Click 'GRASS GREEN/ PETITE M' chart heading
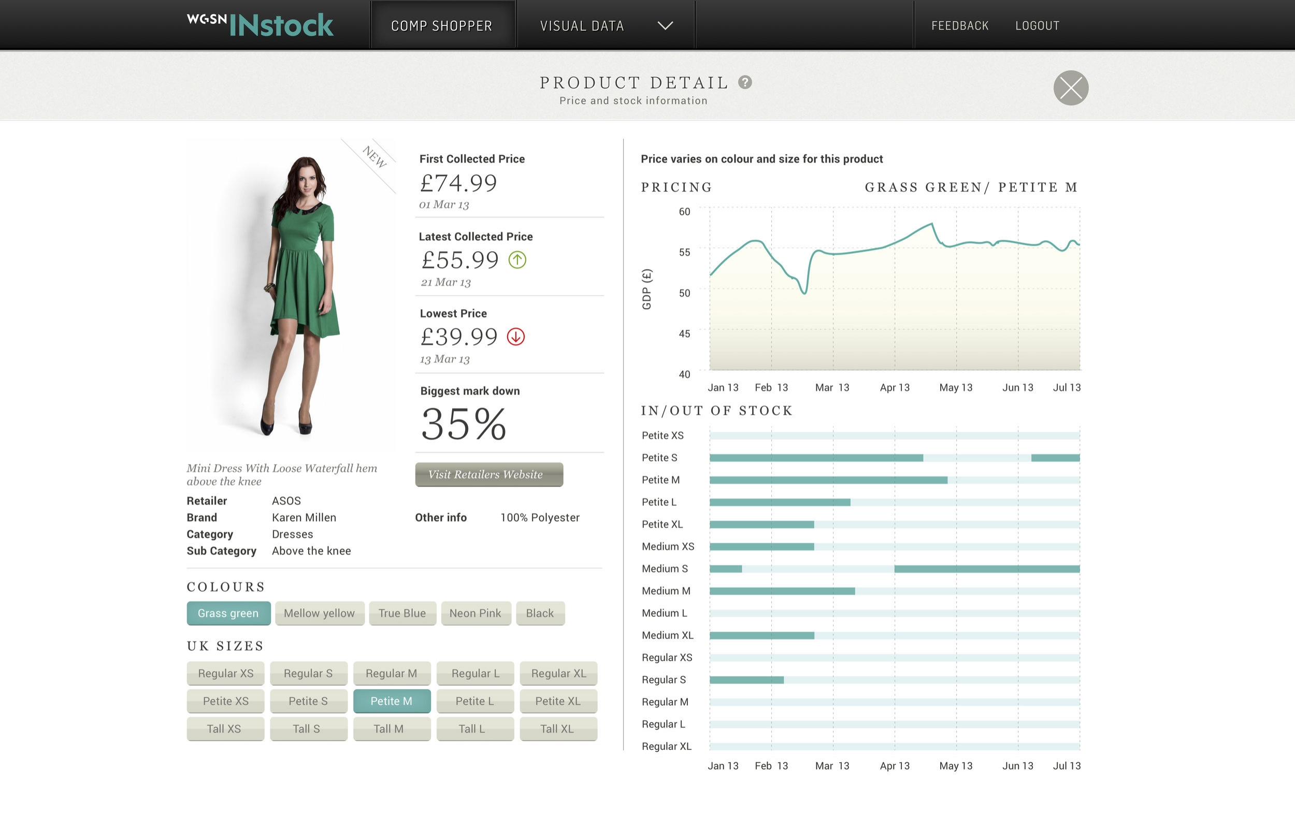Viewport: 1295px width, 829px height. pos(971,187)
